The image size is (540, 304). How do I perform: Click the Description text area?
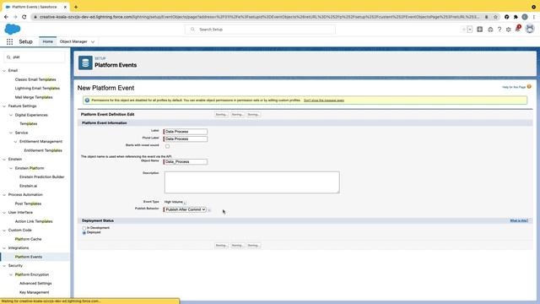pyautogui.click(x=251, y=182)
